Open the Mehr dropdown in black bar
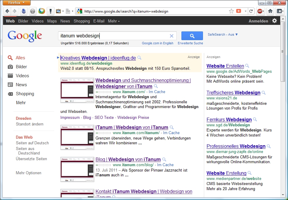The width and height of the screenshot is (288, 200). 114,21
